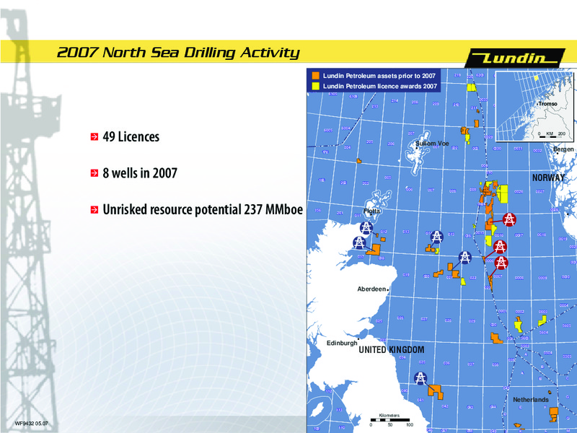Click the large orange licence block near block 017
577x433 pixels.
[374, 249]
